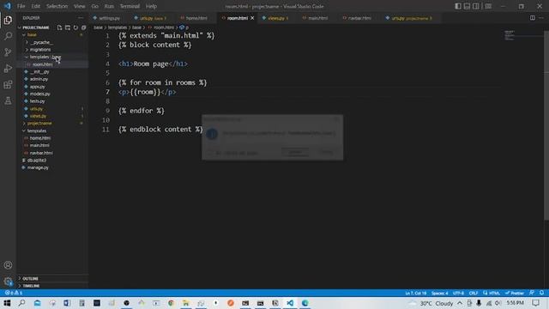The height and width of the screenshot is (309, 549).
Task: Collapse the root templates folder
Action: [37, 130]
